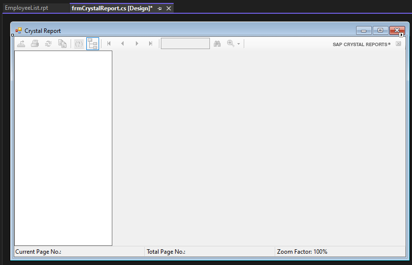This screenshot has width=412, height=265.
Task: Go to next page arrow
Action: pyautogui.click(x=137, y=44)
